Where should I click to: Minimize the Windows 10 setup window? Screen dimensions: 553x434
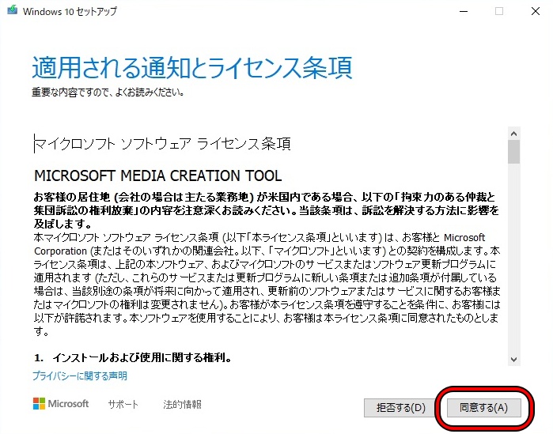coord(464,11)
